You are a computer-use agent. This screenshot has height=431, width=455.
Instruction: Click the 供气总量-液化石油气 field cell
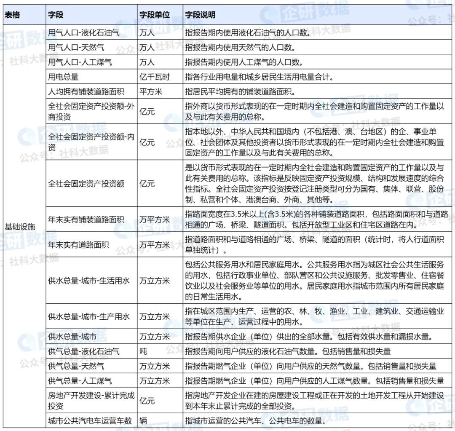click(91, 351)
